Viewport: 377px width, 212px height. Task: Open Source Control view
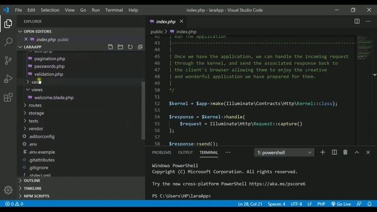(8, 60)
